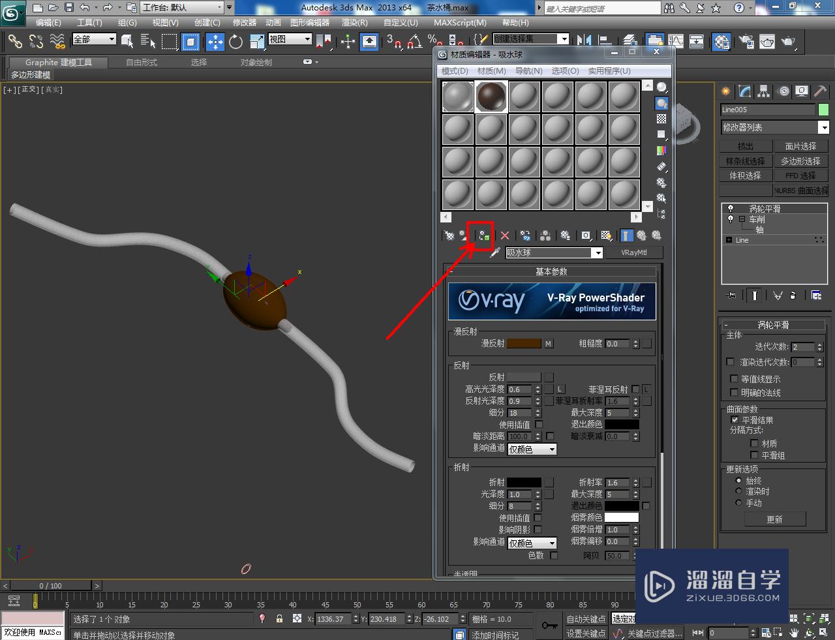Select 手动 update radio button
Image resolution: width=835 pixels, height=640 pixels.
point(738,503)
